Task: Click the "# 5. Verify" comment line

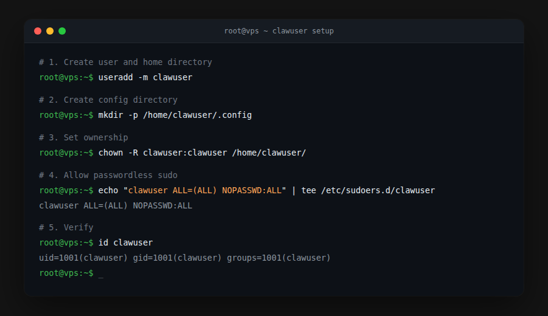Action: coord(66,227)
